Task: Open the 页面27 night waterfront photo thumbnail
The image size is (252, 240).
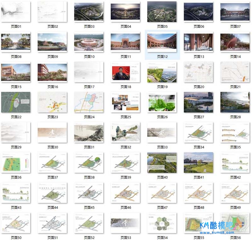Action: pyautogui.click(x=198, y=102)
